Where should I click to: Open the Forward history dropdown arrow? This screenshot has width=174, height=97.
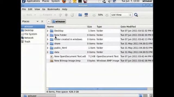point(55,15)
